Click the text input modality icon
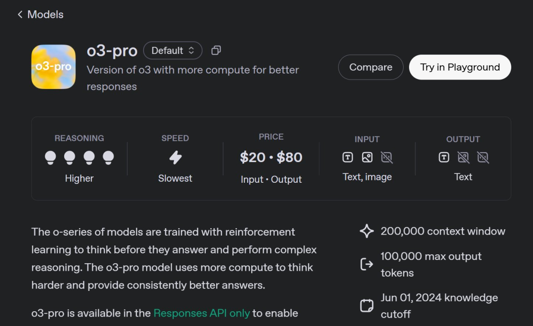This screenshot has height=326, width=533. click(347, 157)
